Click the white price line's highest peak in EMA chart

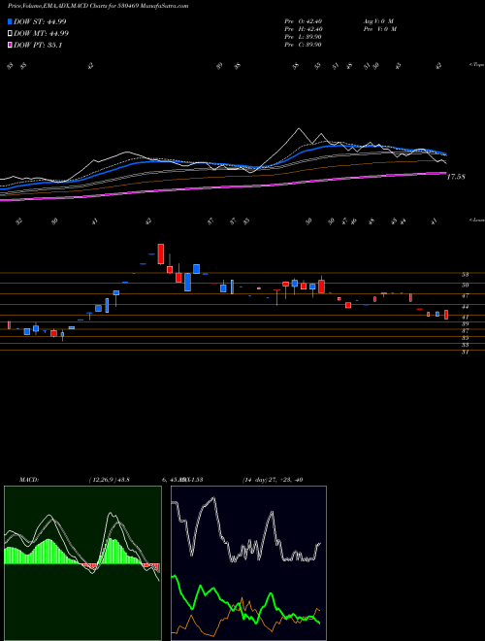(x=299, y=129)
